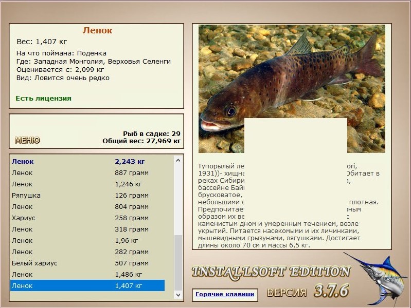Screen dimensions: 411x308
Task: Select the Ленок 1,96 кг row
Action: [x=87, y=240]
